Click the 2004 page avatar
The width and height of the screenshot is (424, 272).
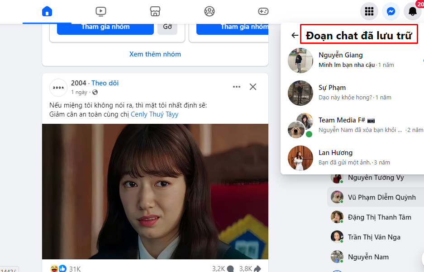click(58, 88)
